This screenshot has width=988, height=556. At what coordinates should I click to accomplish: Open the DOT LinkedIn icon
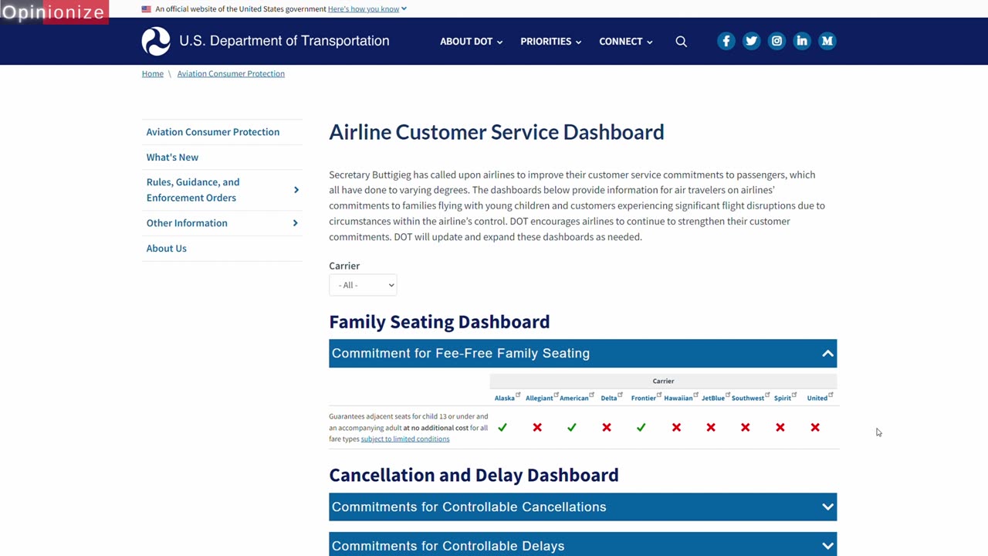(802, 41)
